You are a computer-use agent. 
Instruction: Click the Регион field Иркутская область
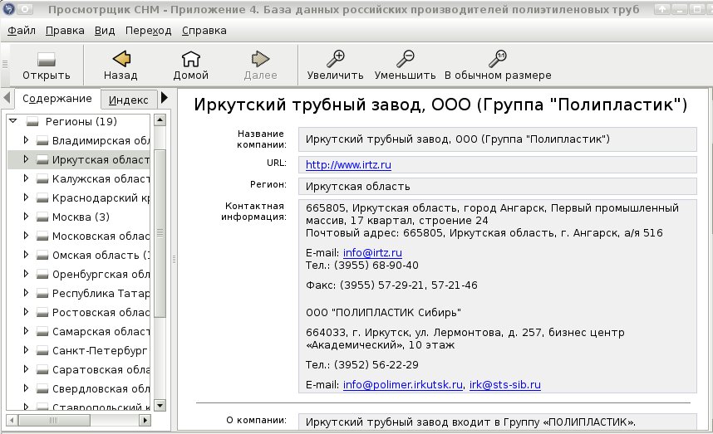(498, 186)
